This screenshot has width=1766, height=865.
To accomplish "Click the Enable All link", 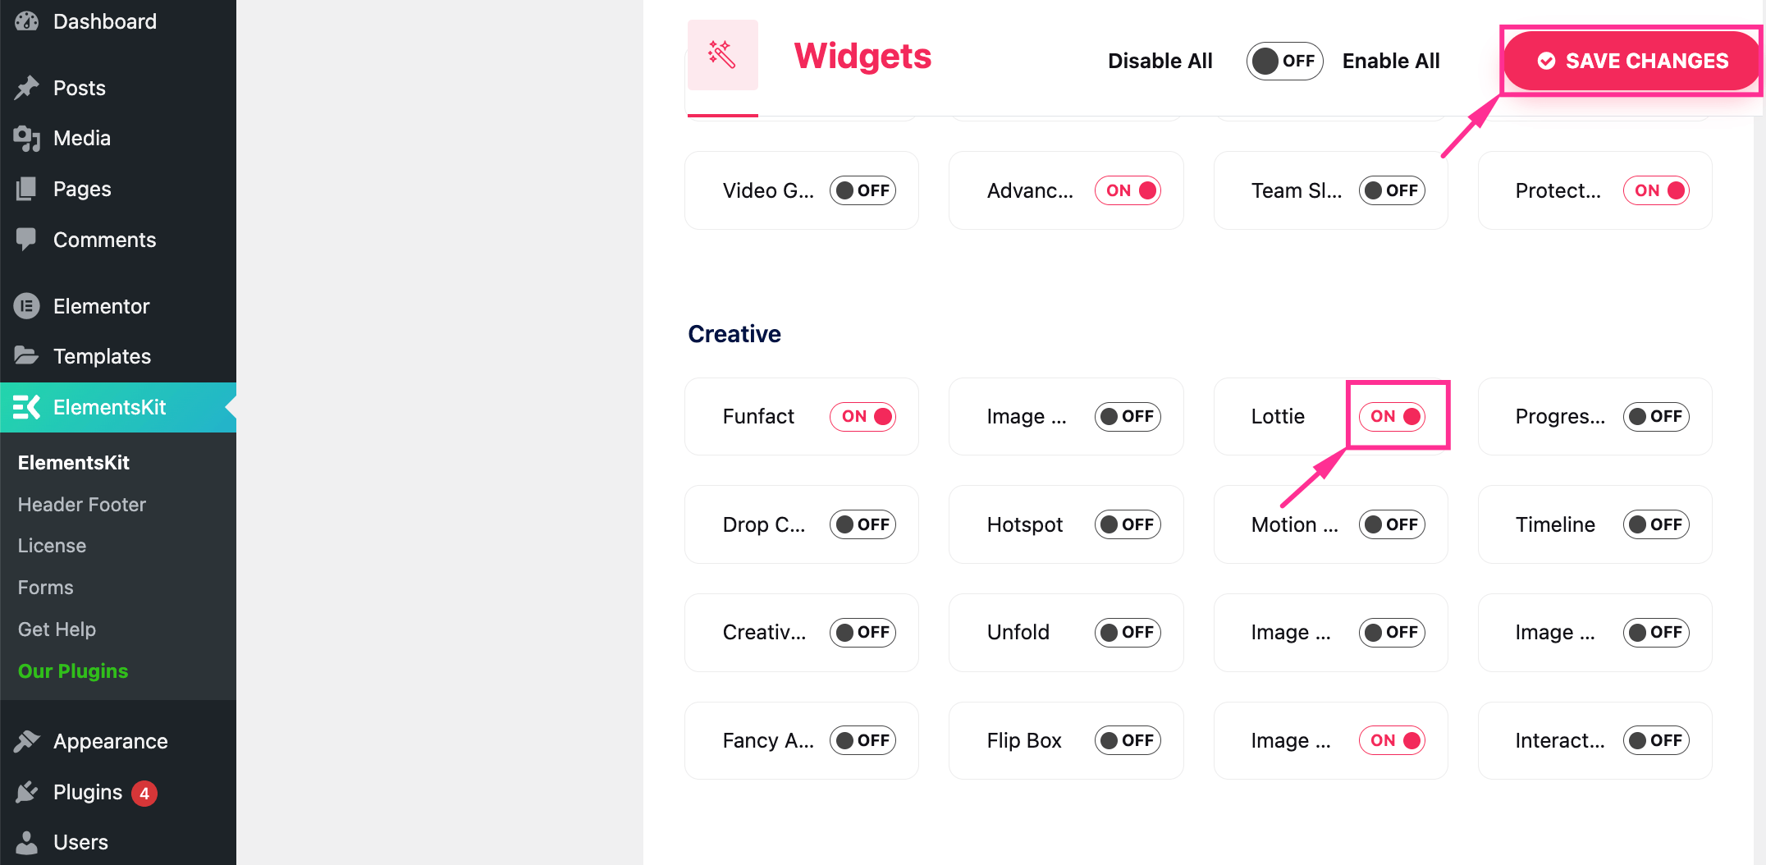I will pyautogui.click(x=1391, y=61).
